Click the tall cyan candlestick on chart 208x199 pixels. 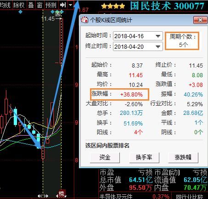point(15,117)
